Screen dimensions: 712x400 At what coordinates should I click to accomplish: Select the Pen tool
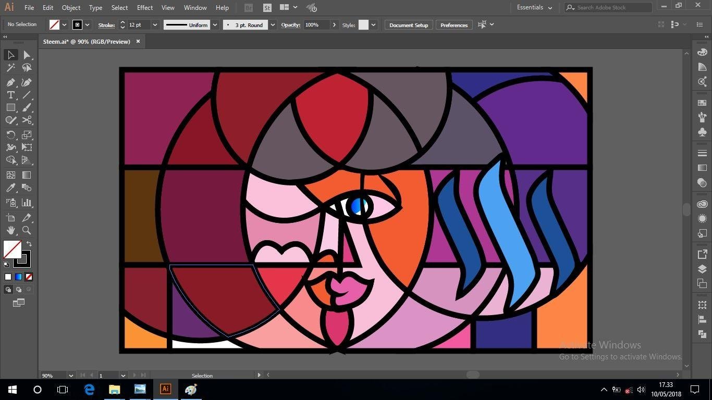10,82
